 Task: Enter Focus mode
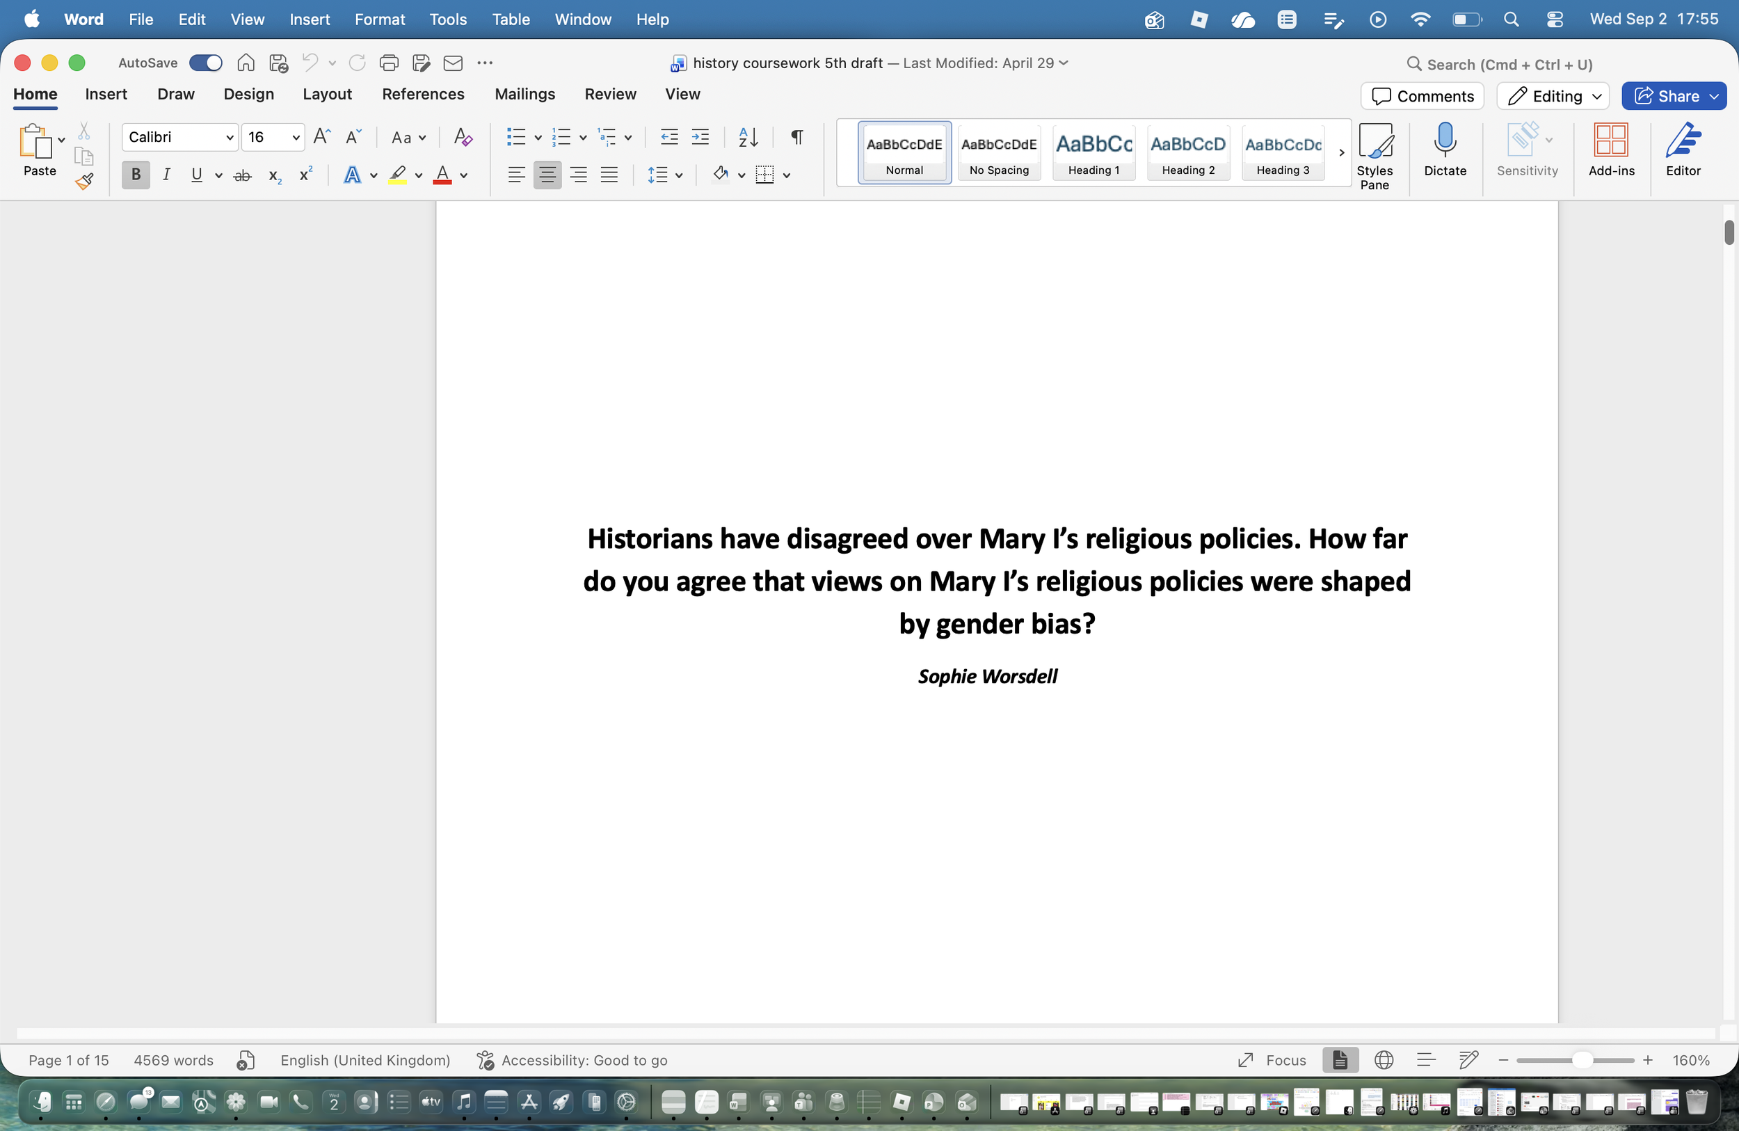[1272, 1060]
